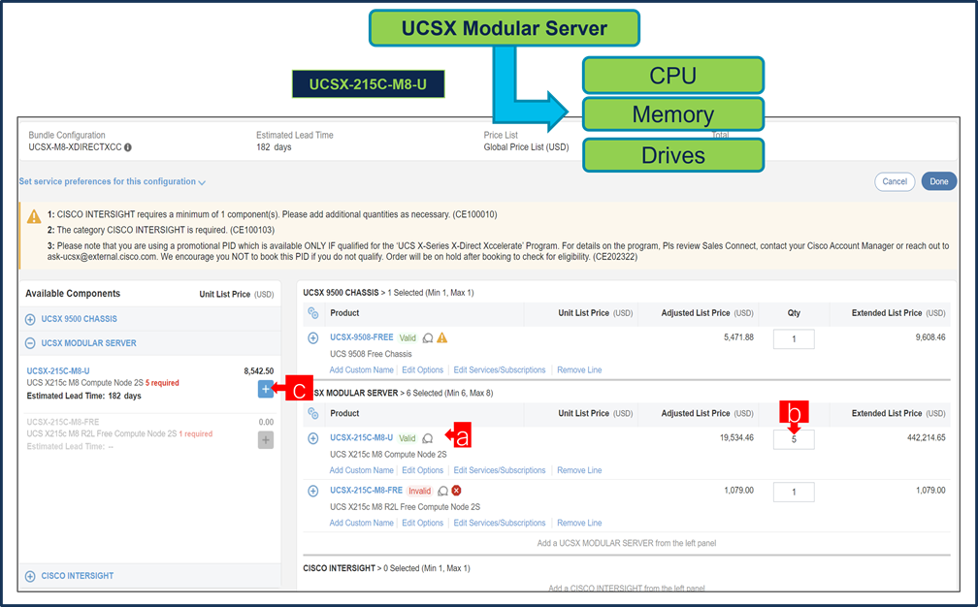
Task: Click the info icon beside UCSX-M8-XDIRECTXCC
Action: 128,147
